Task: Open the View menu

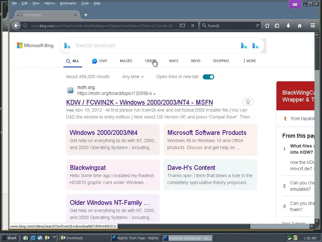Action: click(36, 3)
